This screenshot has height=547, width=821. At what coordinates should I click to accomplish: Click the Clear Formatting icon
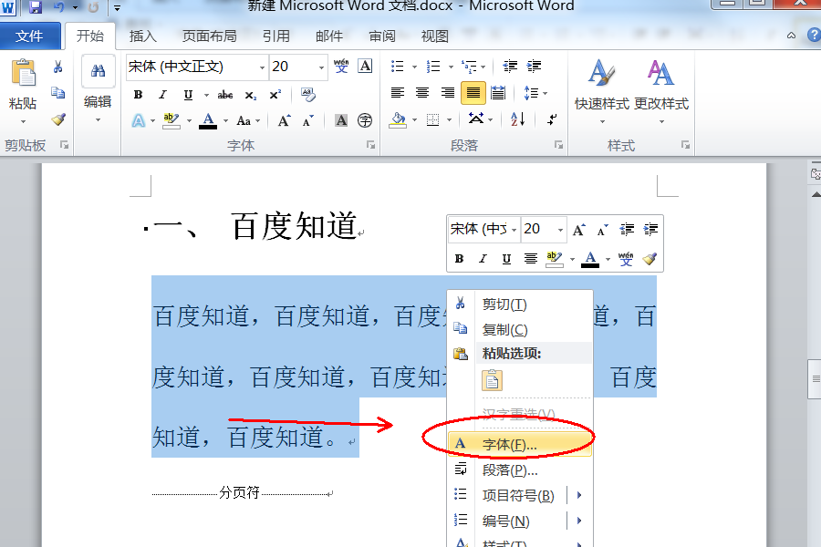308,95
